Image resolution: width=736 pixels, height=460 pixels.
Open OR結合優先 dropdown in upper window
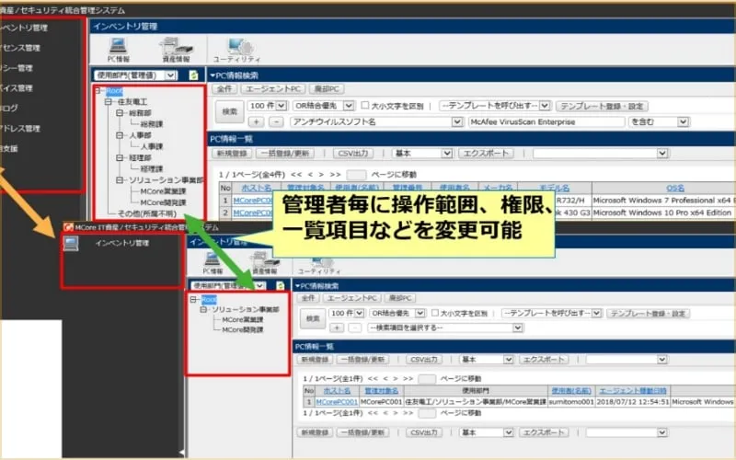pos(324,106)
